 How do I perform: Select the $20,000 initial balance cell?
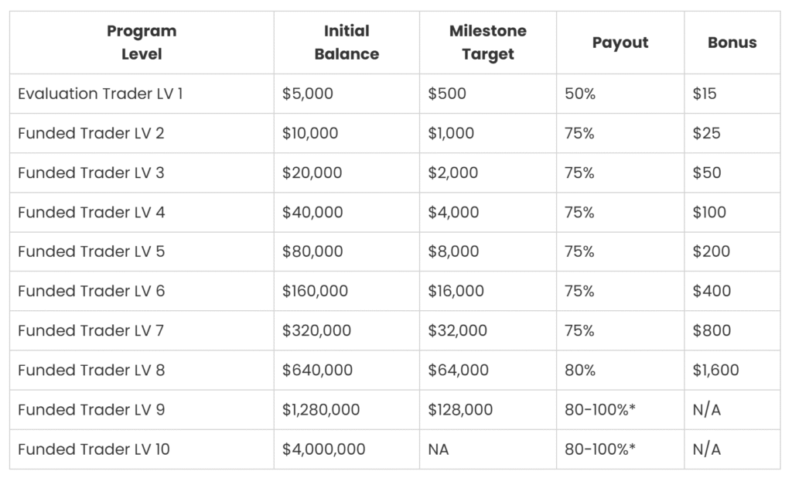pos(346,172)
